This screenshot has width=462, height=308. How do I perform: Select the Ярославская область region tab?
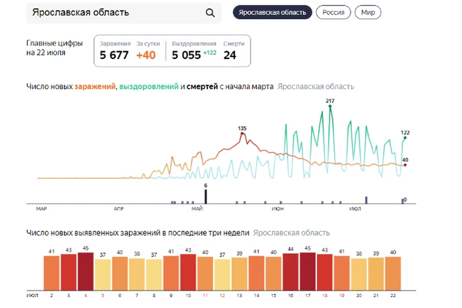click(x=272, y=13)
